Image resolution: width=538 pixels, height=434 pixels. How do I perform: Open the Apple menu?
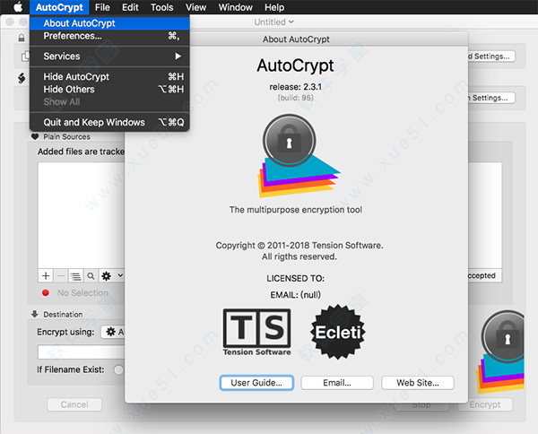click(18, 7)
